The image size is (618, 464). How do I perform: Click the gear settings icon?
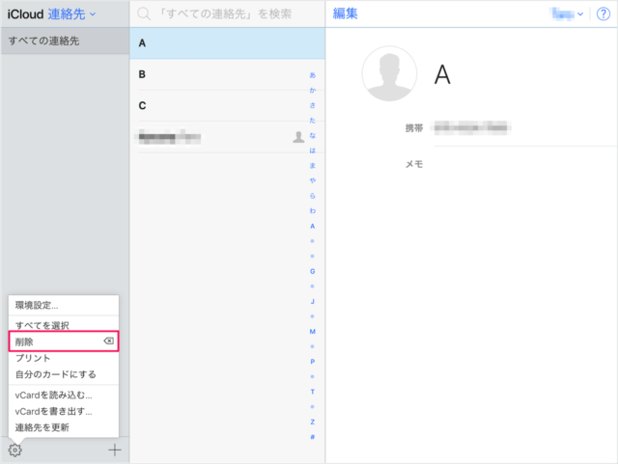click(x=14, y=450)
